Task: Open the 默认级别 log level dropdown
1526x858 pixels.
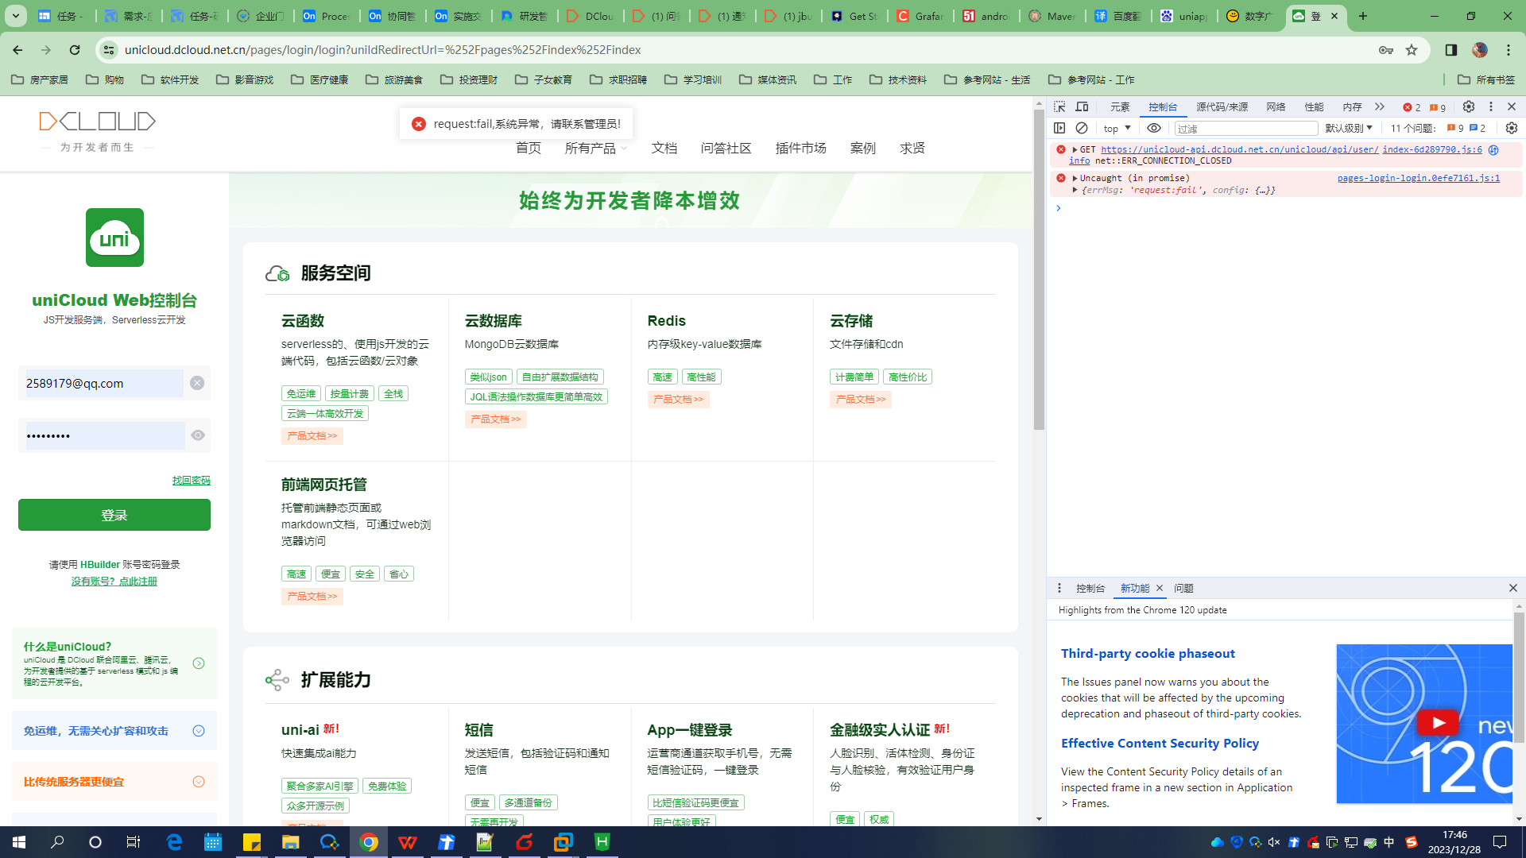Action: tap(1349, 128)
